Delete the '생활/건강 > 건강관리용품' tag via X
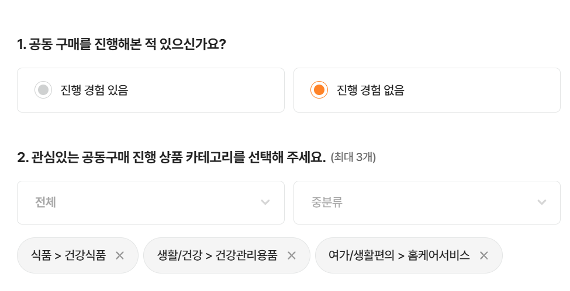570x291 pixels. [291, 255]
